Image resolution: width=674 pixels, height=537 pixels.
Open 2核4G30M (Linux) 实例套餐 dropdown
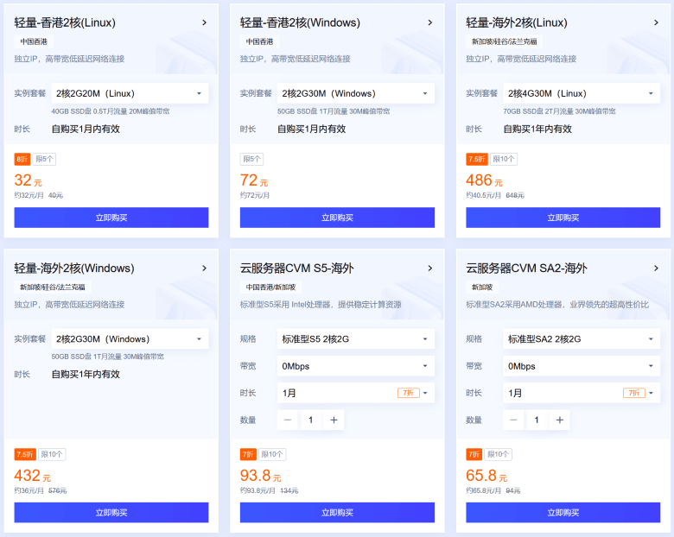click(x=582, y=93)
